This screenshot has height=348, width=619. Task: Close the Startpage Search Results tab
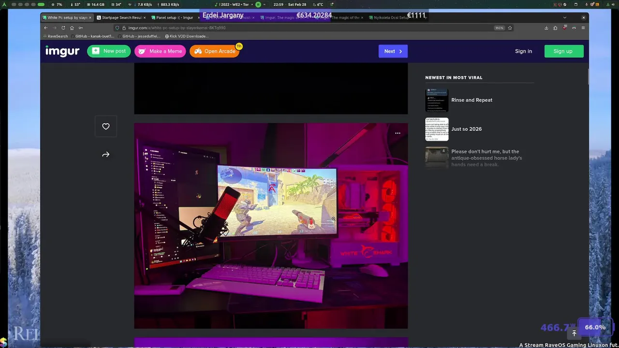point(144,18)
